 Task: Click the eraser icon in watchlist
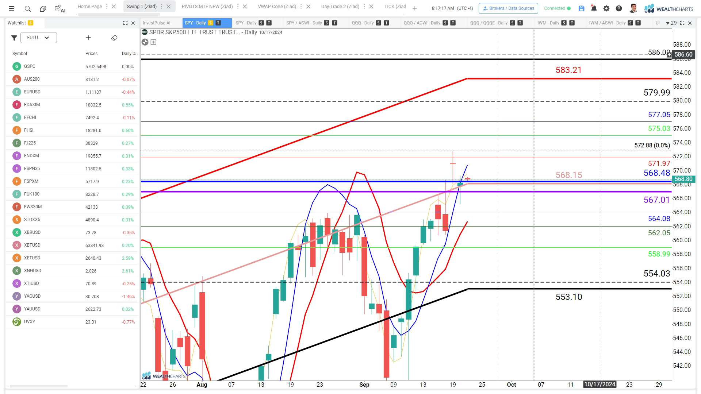coord(114,38)
